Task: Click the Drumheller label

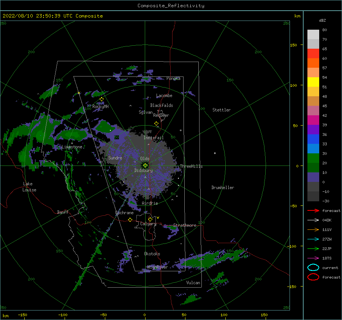Action: (x=223, y=188)
